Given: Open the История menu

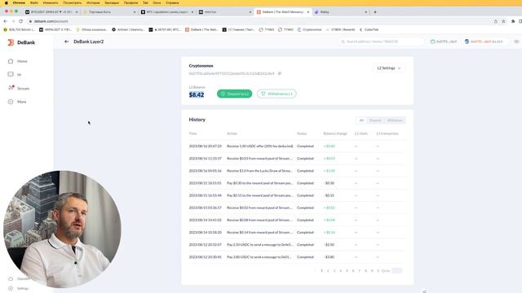Looking at the screenshot, I should point(93,2).
